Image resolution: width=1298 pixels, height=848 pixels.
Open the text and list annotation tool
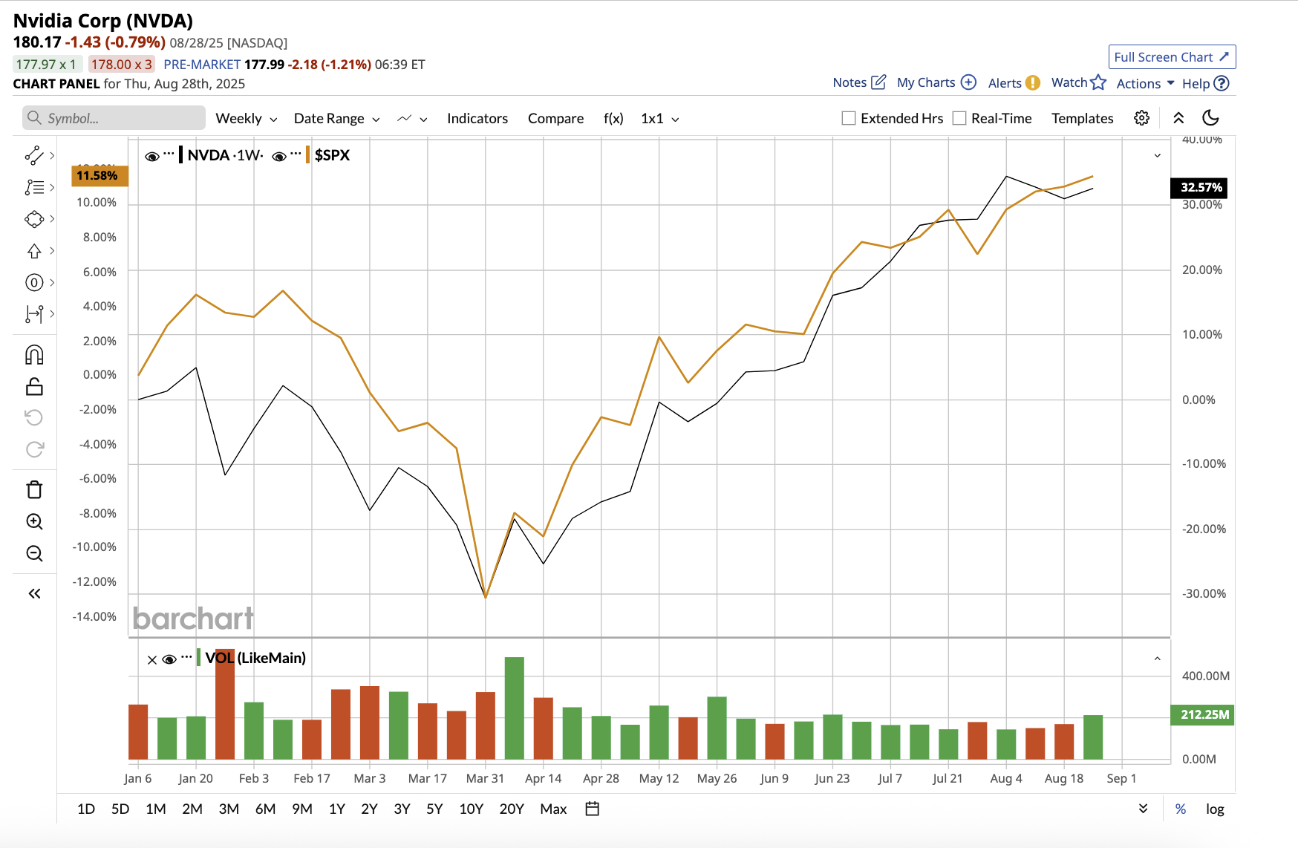(34, 187)
